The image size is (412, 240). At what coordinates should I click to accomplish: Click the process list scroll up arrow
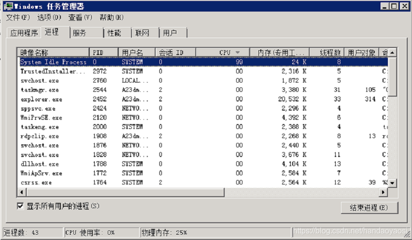(x=392, y=53)
